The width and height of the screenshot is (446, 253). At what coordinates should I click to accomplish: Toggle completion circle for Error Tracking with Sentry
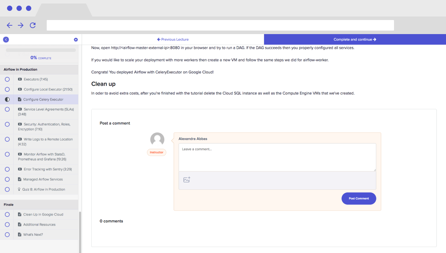pyautogui.click(x=7, y=169)
